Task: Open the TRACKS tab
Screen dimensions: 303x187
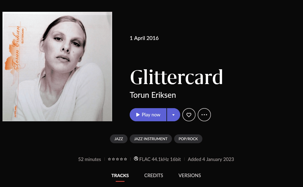Action: coord(120,176)
